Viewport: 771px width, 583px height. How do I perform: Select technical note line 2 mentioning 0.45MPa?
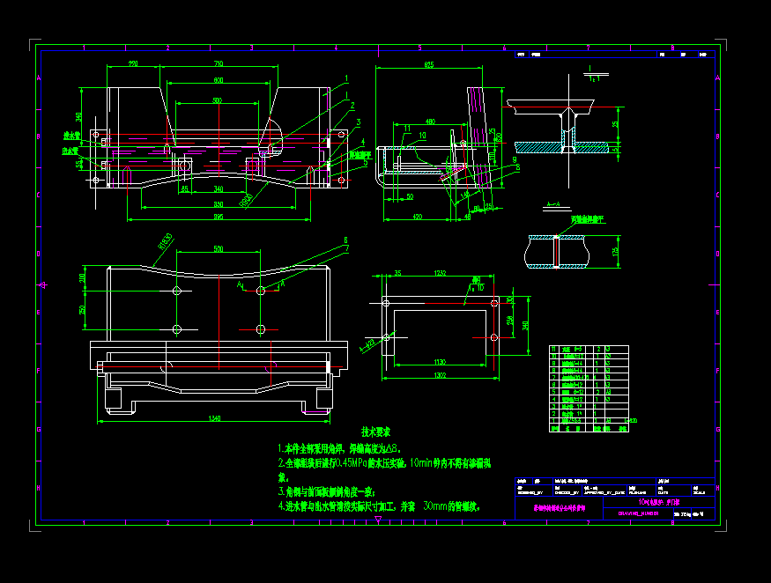point(384,463)
